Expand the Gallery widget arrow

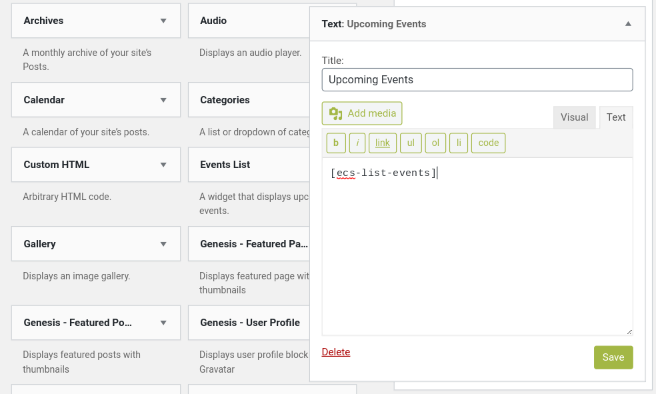point(163,244)
